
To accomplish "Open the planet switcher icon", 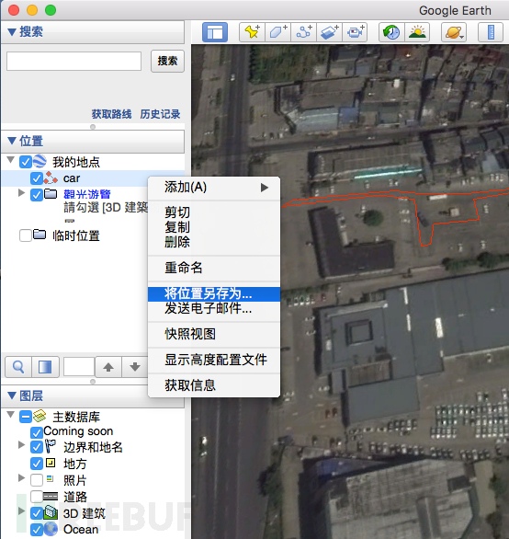I will (454, 32).
